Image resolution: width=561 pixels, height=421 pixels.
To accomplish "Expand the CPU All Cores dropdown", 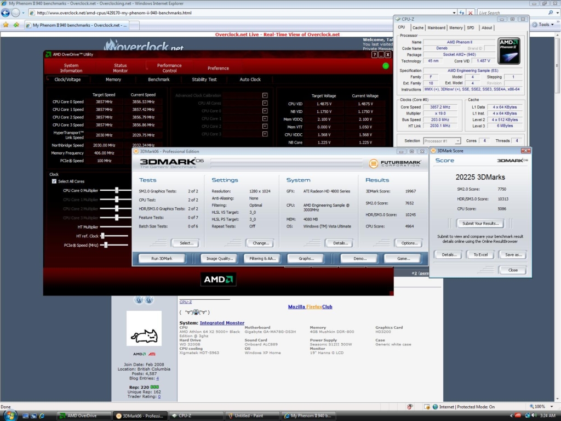I will (x=265, y=103).
